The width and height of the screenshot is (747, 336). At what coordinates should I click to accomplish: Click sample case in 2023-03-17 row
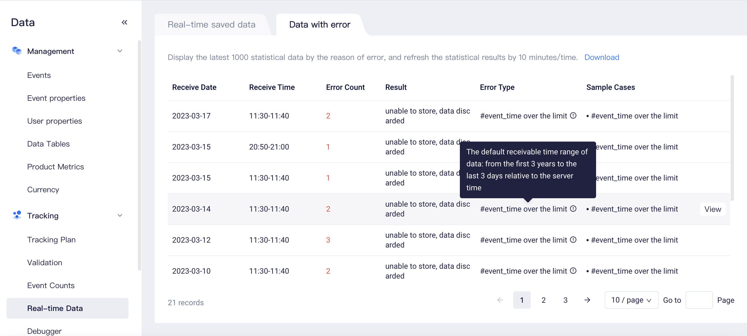(x=632, y=116)
